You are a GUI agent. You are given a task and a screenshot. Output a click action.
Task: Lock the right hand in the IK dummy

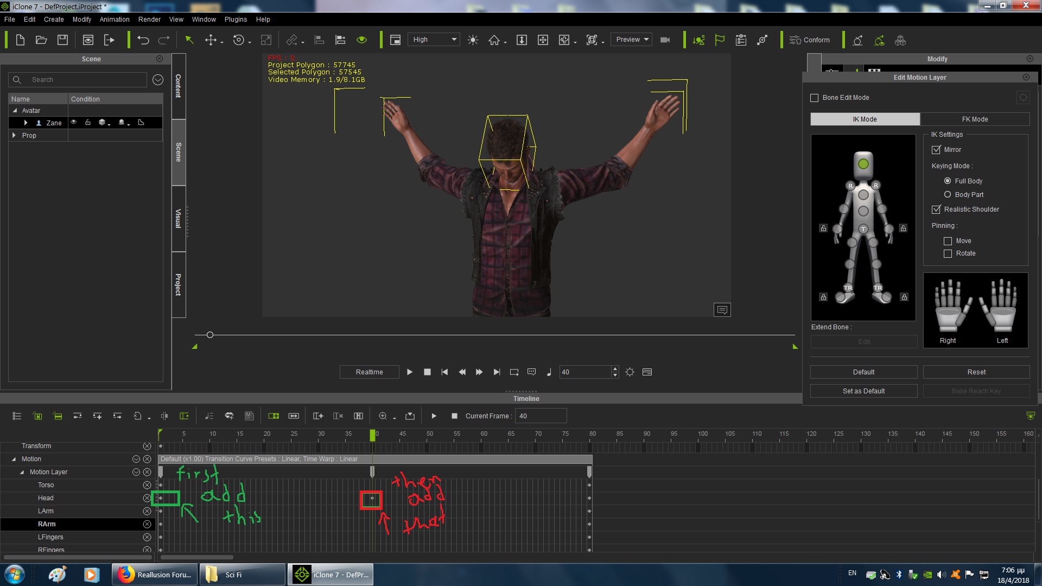click(x=823, y=228)
